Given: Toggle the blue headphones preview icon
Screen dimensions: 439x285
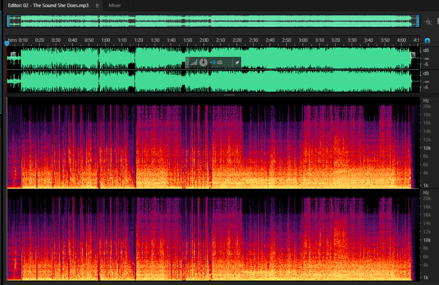Looking at the screenshot, I should [x=427, y=40].
